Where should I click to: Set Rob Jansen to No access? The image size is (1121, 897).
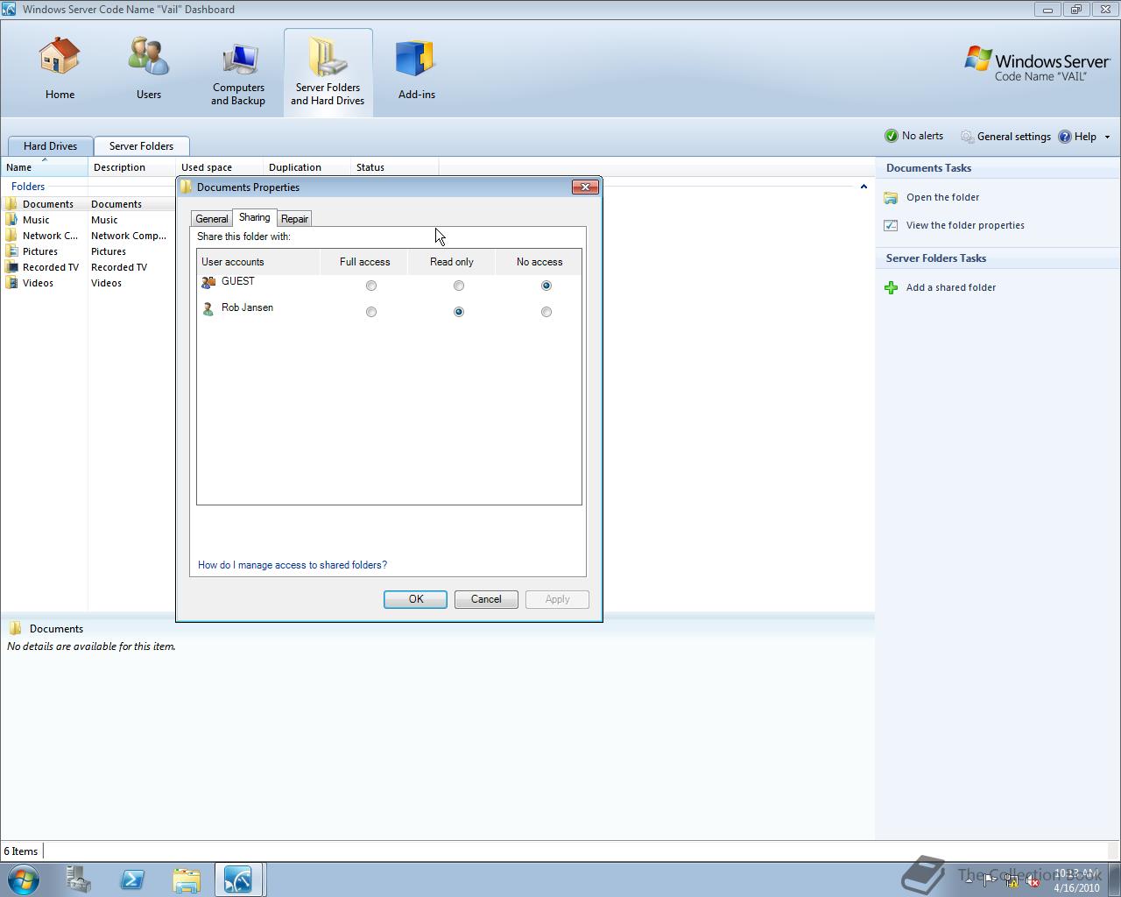546,312
